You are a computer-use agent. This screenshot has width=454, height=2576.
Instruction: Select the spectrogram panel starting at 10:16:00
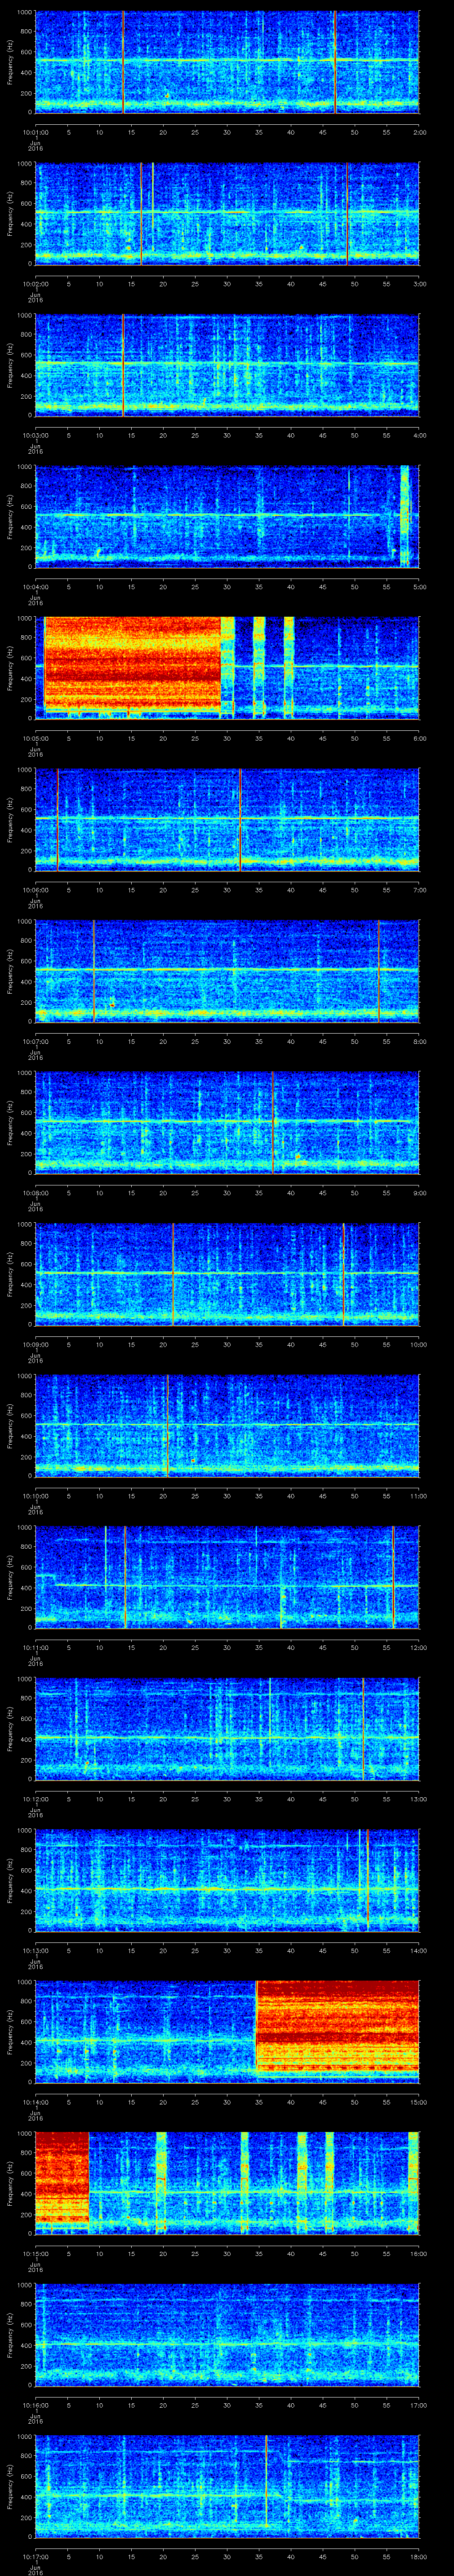click(x=227, y=2336)
